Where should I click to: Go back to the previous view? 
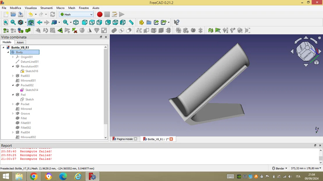click(40, 22)
